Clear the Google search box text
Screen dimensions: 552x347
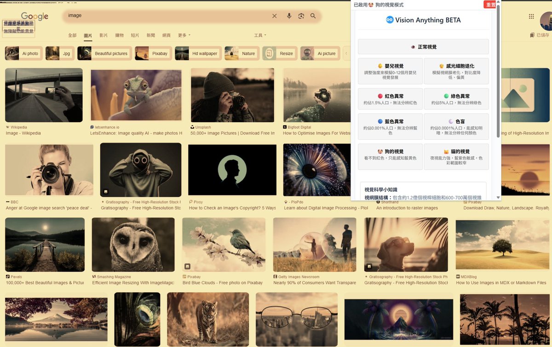click(275, 16)
